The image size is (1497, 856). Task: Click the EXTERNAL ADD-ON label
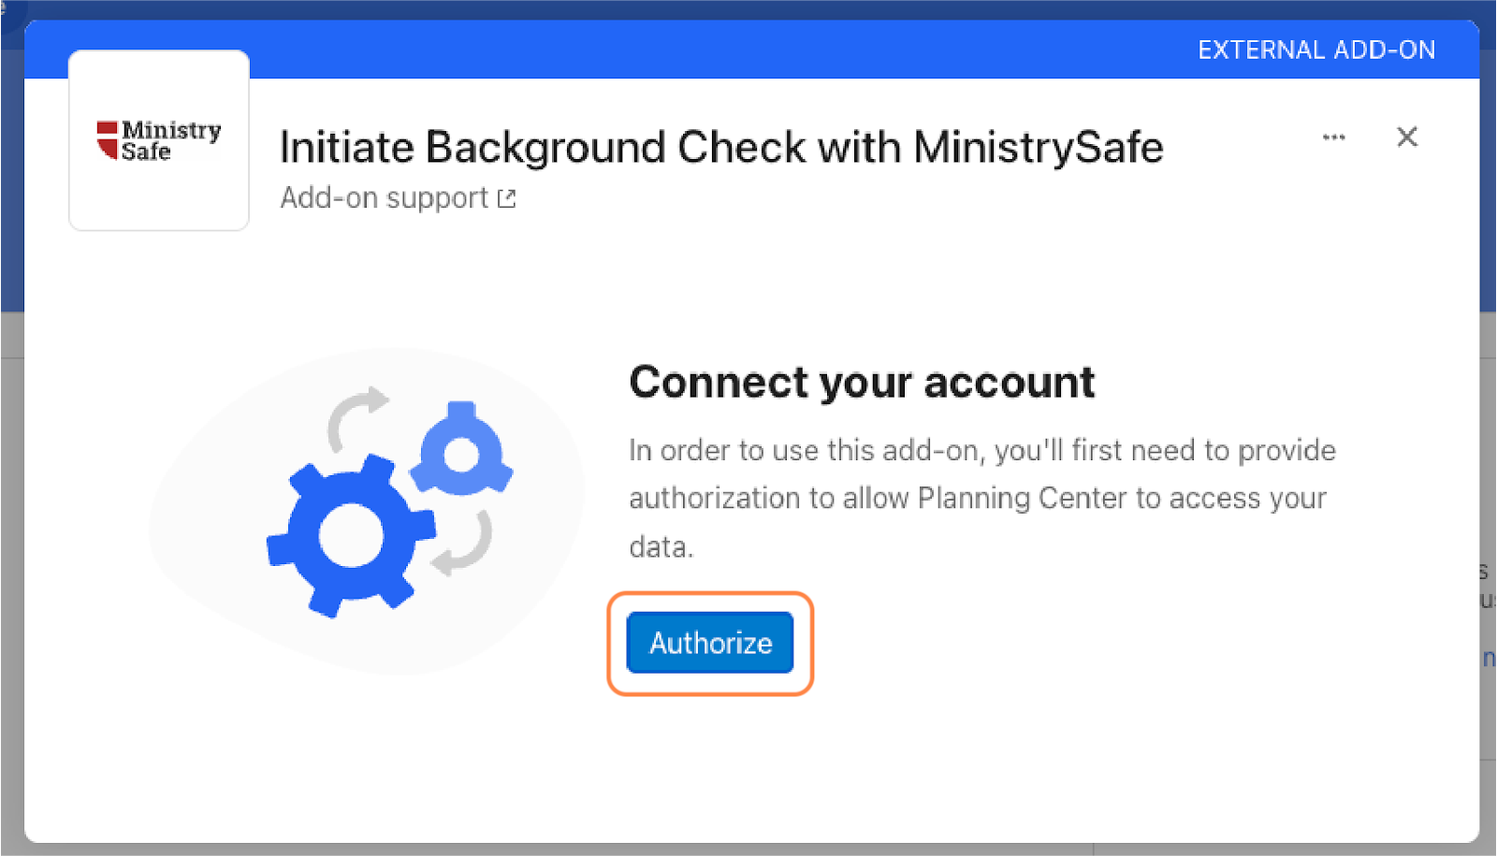click(1315, 51)
